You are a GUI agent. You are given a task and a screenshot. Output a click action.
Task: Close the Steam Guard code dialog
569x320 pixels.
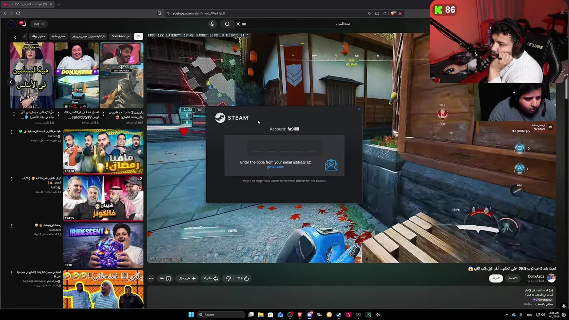pos(359,109)
